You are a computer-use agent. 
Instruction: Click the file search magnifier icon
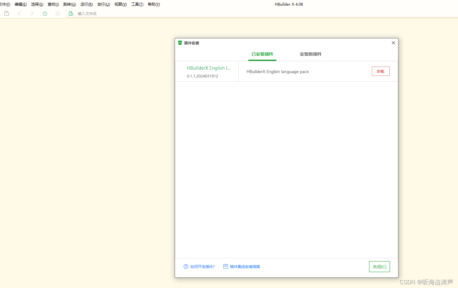pos(71,13)
